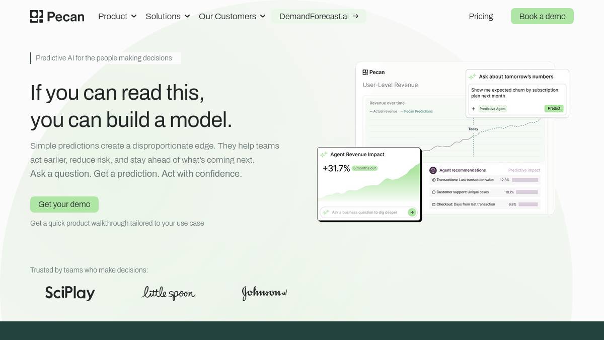Screen dimensions: 604x340
Task: Click the 9.8% Checkout impact bar
Action: coord(528,204)
